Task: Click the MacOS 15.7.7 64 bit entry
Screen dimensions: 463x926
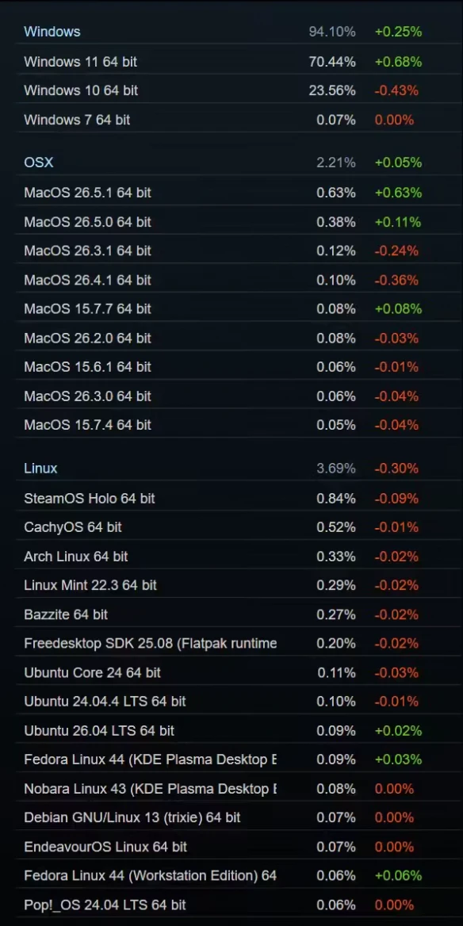Action: coord(231,309)
